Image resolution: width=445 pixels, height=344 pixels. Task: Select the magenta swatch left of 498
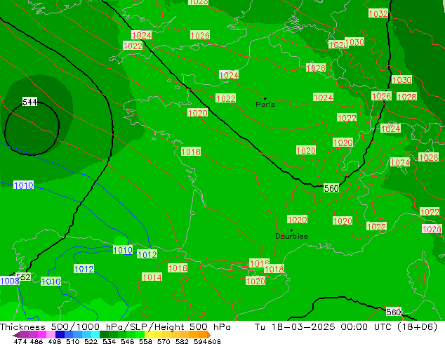coord(42,335)
